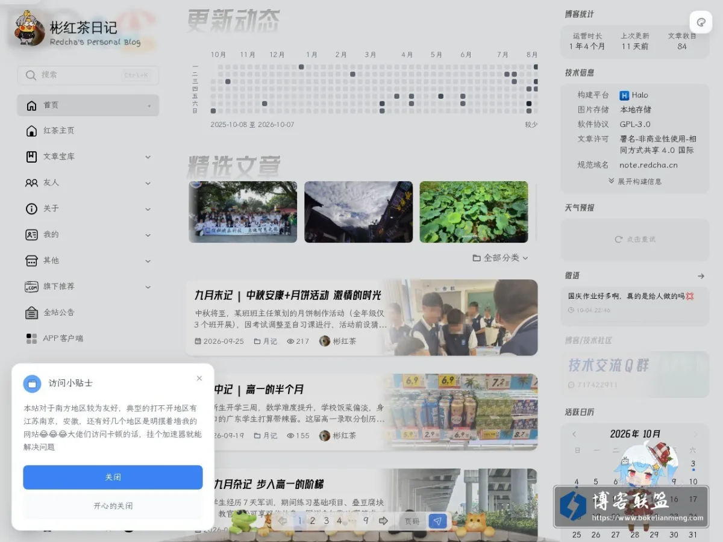Open the group photo featured thumbnail
Viewport: 723px width, 542px height.
(x=243, y=212)
